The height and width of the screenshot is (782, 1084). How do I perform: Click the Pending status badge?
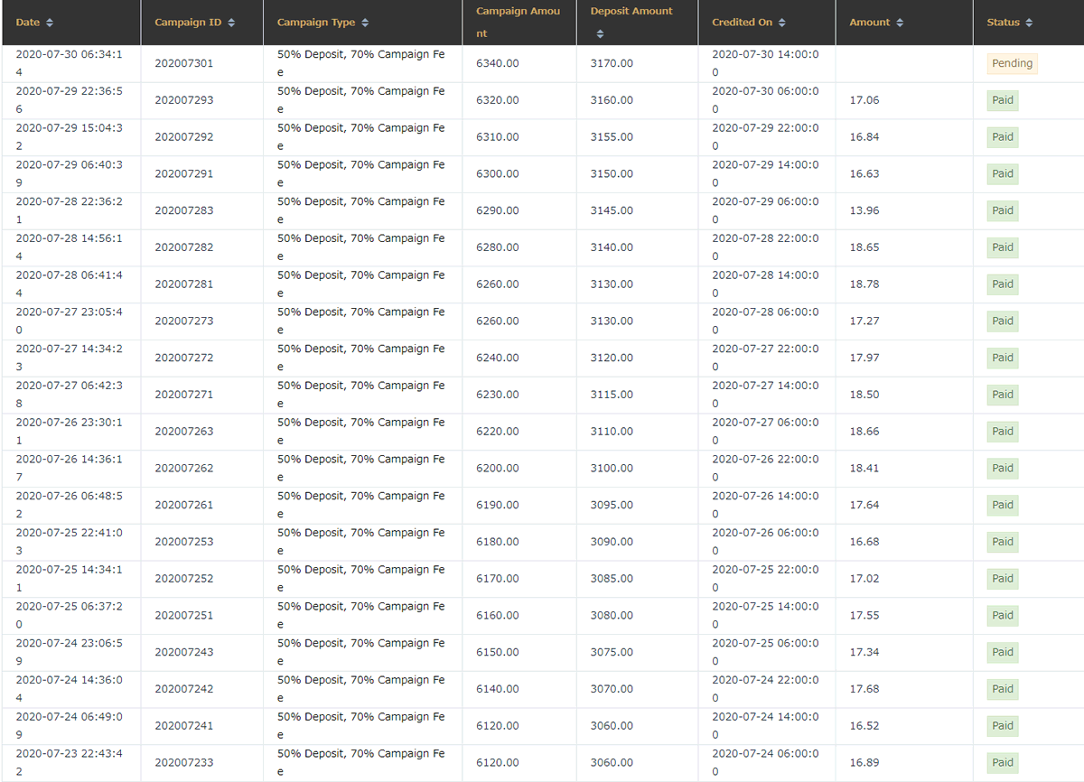click(1012, 63)
